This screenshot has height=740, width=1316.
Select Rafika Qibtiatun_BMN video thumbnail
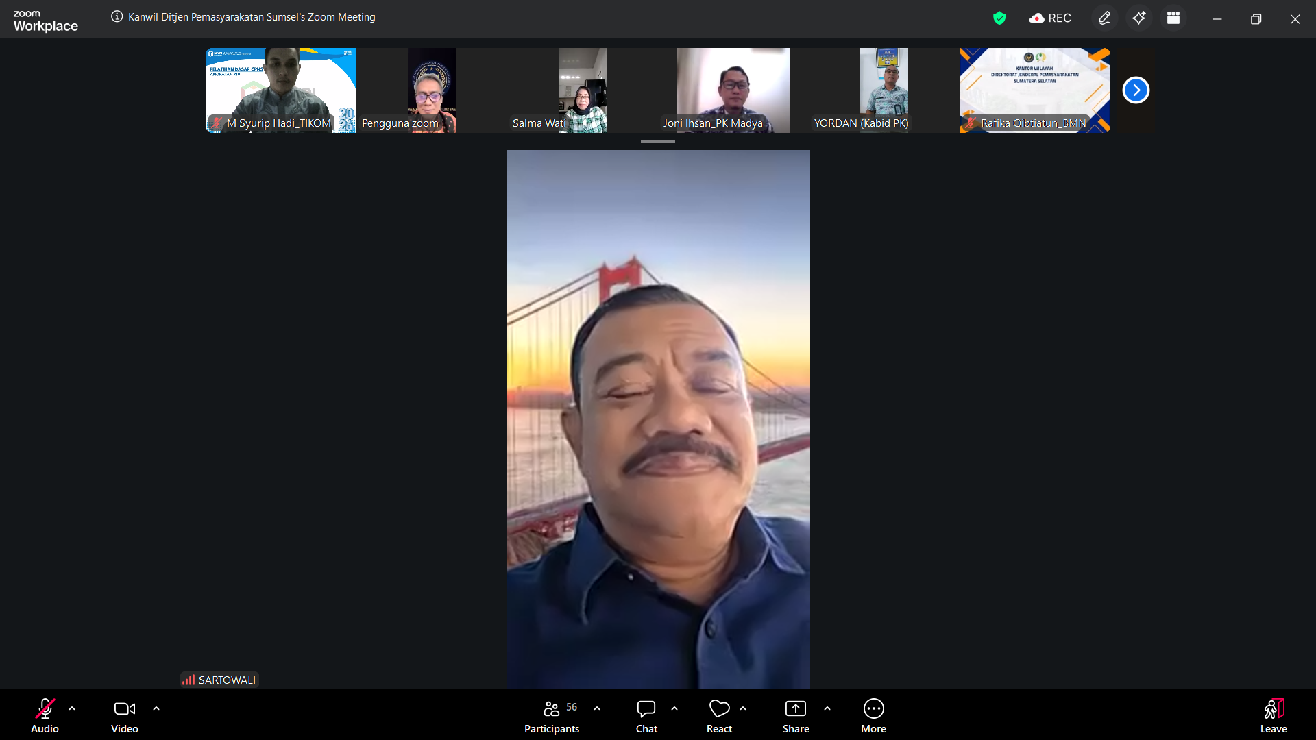(x=1035, y=90)
